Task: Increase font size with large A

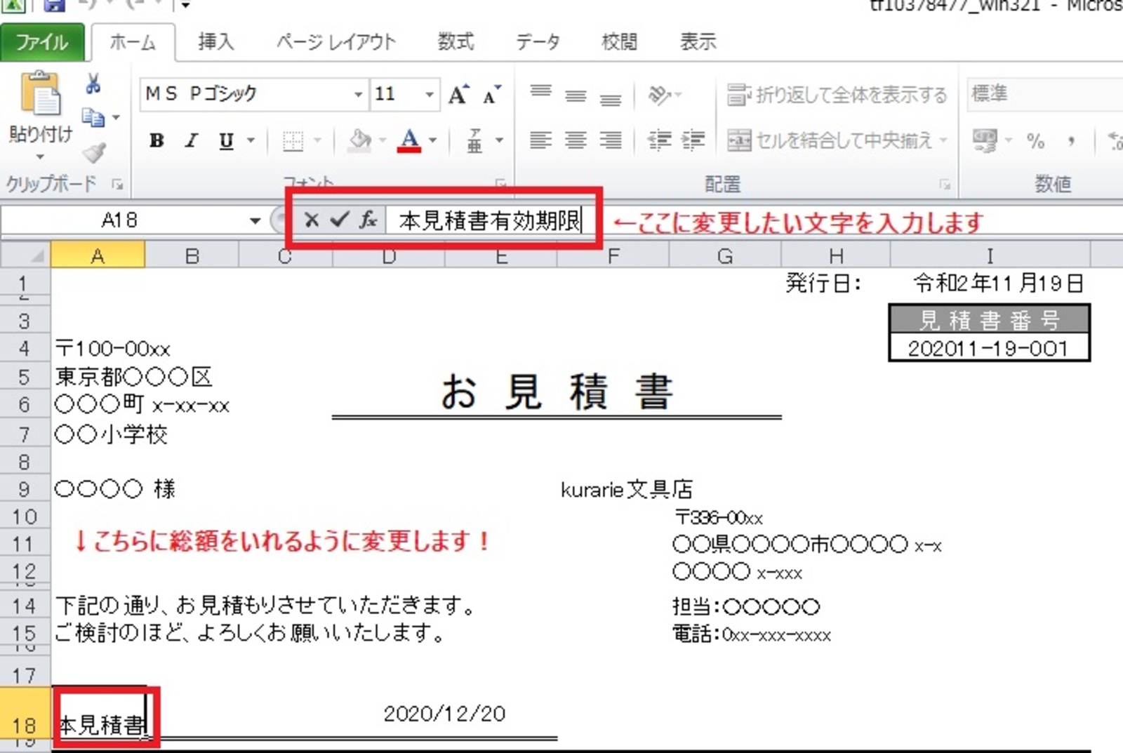Action: (x=458, y=94)
